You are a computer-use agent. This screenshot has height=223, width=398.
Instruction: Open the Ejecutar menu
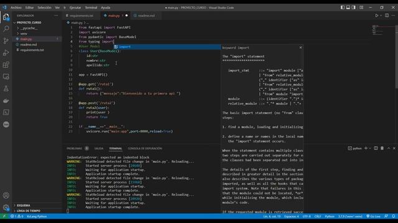(75, 7)
